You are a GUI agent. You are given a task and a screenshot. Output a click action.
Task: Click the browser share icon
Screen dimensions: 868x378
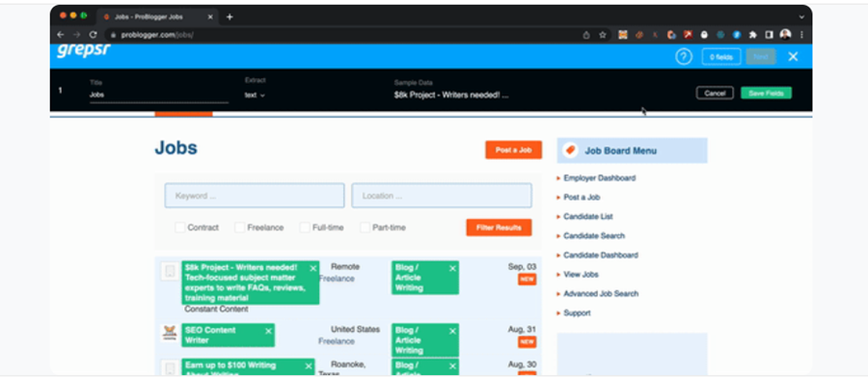(x=586, y=35)
